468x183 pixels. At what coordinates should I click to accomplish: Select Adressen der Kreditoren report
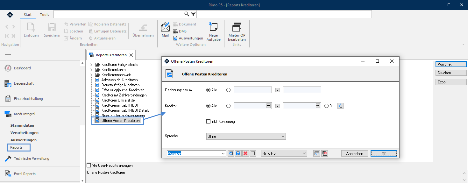(x=119, y=80)
